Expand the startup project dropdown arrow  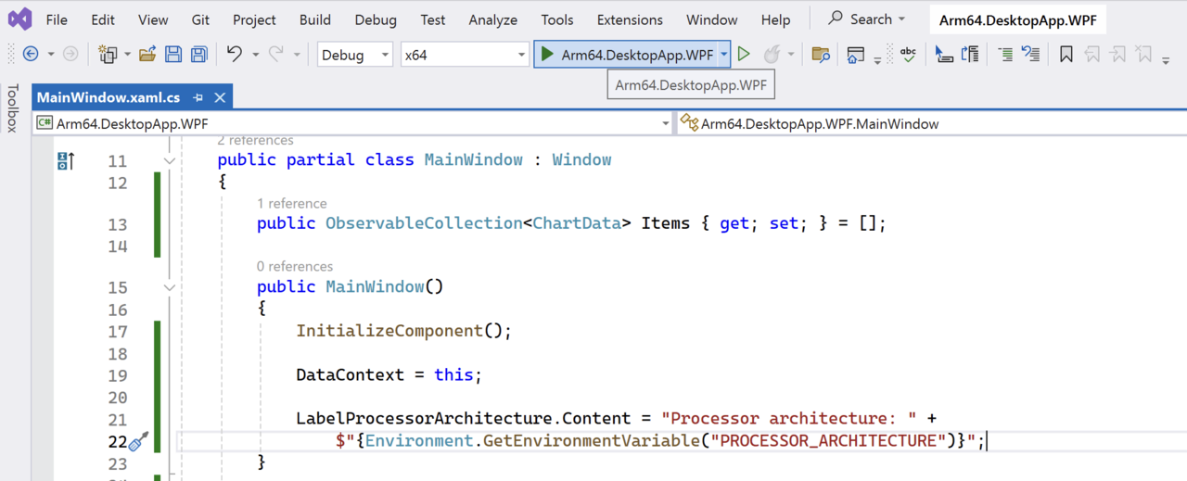pos(723,55)
